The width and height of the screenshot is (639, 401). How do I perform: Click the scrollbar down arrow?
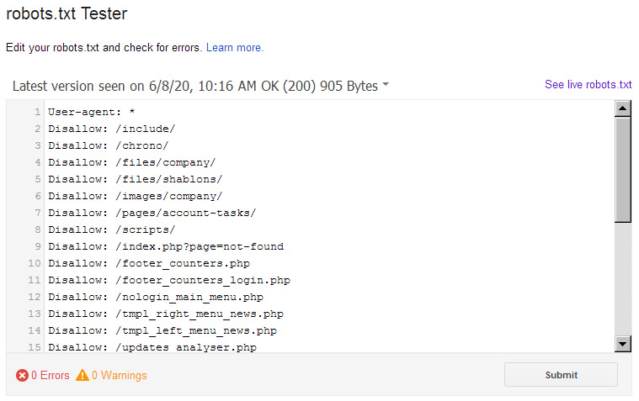pyautogui.click(x=623, y=342)
